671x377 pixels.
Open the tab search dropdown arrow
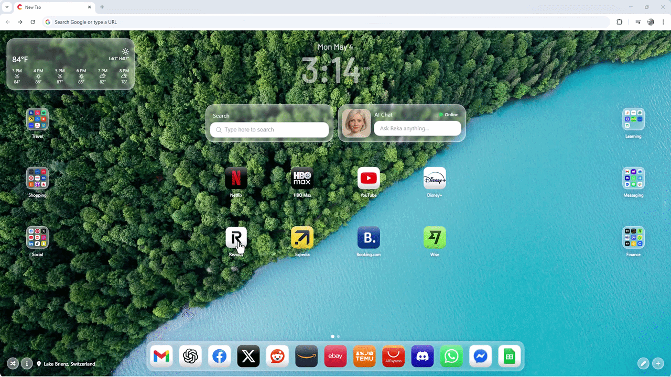point(7,7)
